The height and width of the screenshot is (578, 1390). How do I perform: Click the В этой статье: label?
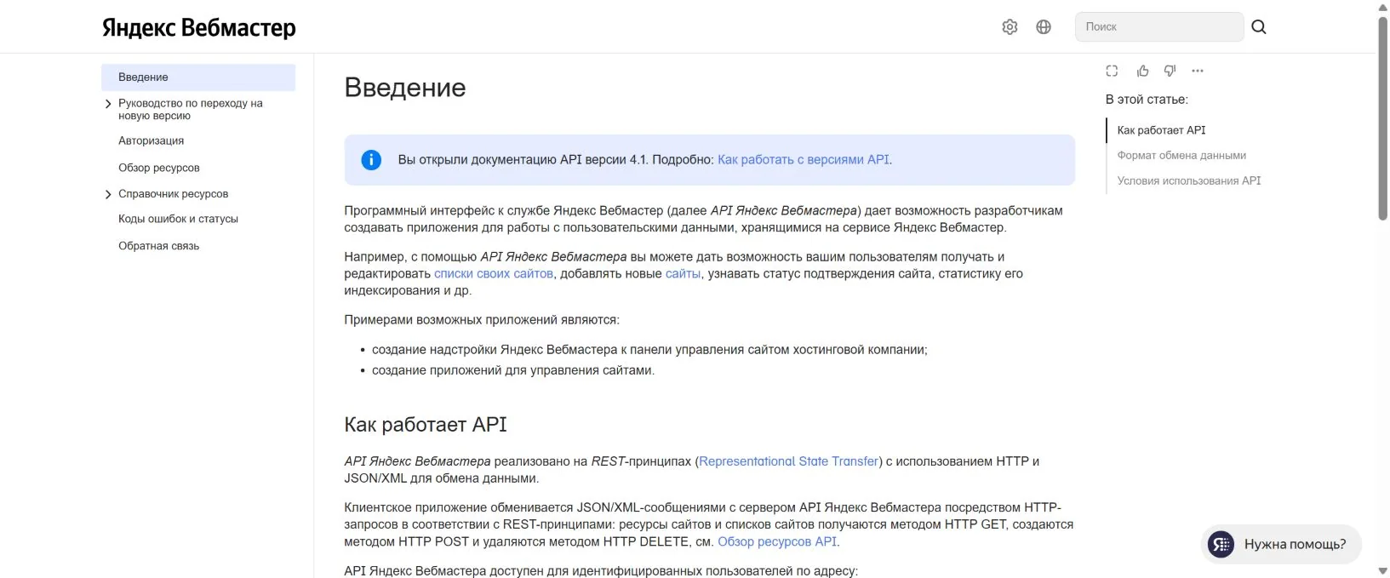click(x=1147, y=100)
